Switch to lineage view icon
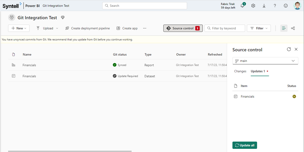 [x=293, y=28]
